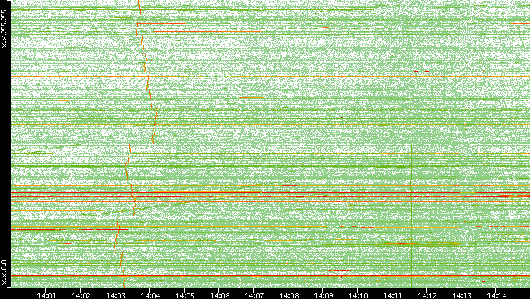Click the 14:03 time axis label

[115, 295]
